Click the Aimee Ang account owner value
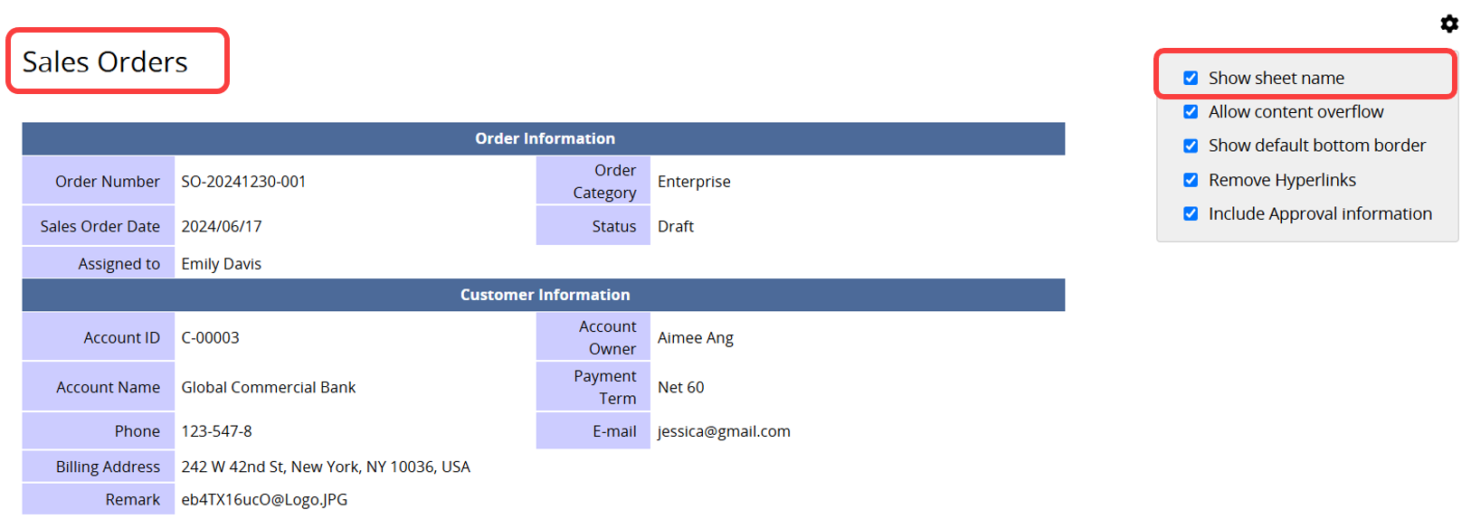Screen dimensions: 1471x519 (x=696, y=337)
